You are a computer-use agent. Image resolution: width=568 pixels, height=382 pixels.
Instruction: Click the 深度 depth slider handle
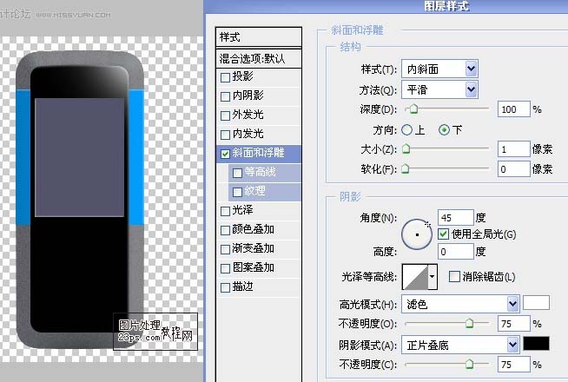[413, 109]
